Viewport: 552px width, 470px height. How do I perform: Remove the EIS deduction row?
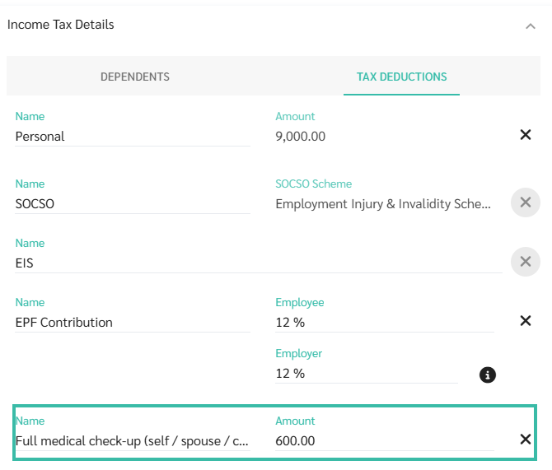click(525, 262)
